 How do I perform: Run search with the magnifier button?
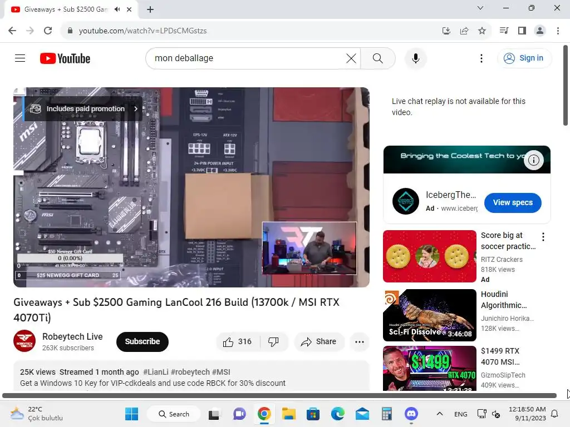coord(378,58)
